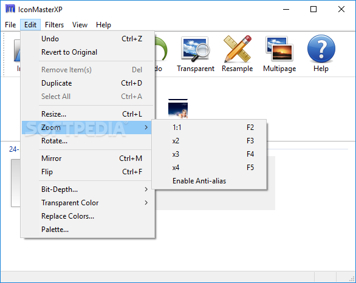The image size is (356, 283).
Task: Close the open Edit menu
Action: point(30,25)
